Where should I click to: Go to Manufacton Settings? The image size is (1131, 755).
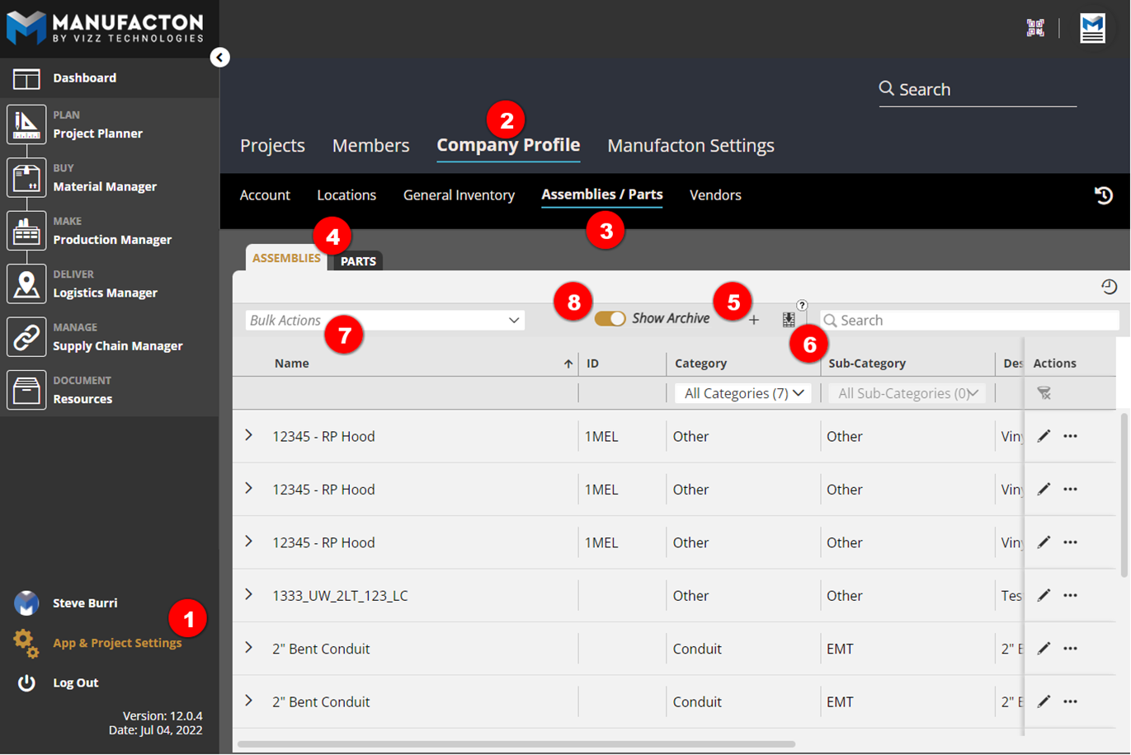[690, 146]
